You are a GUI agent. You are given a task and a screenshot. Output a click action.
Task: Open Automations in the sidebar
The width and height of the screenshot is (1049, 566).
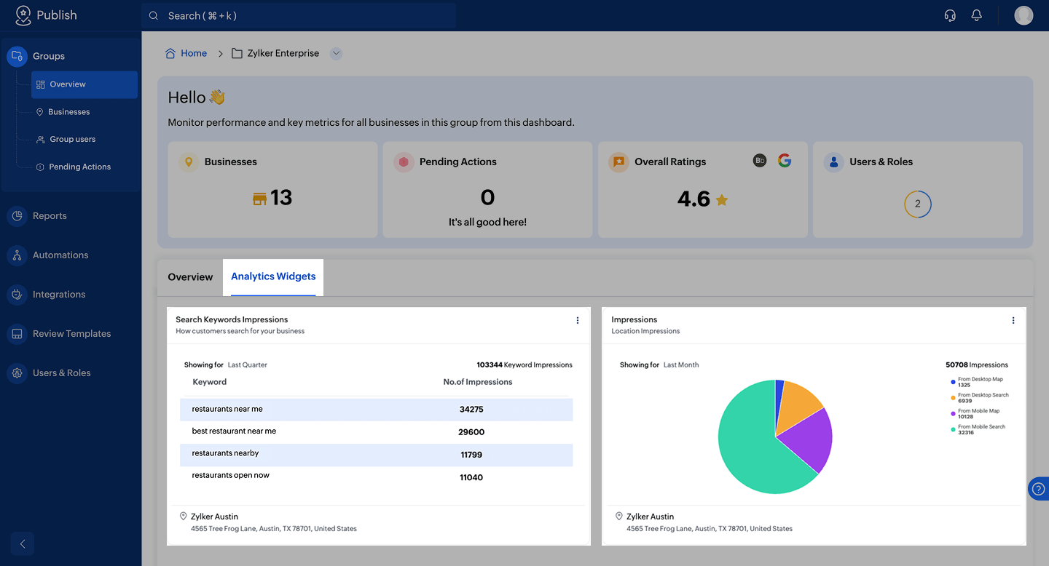[60, 255]
